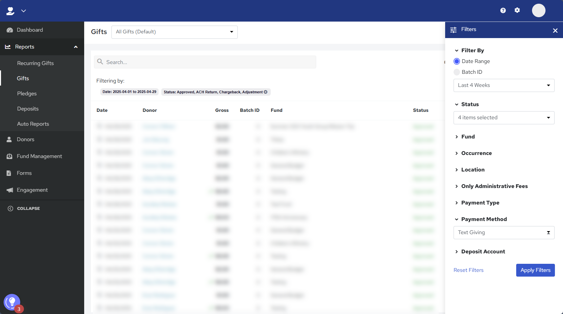Close the Filters panel
This screenshot has width=563, height=314.
(x=555, y=31)
